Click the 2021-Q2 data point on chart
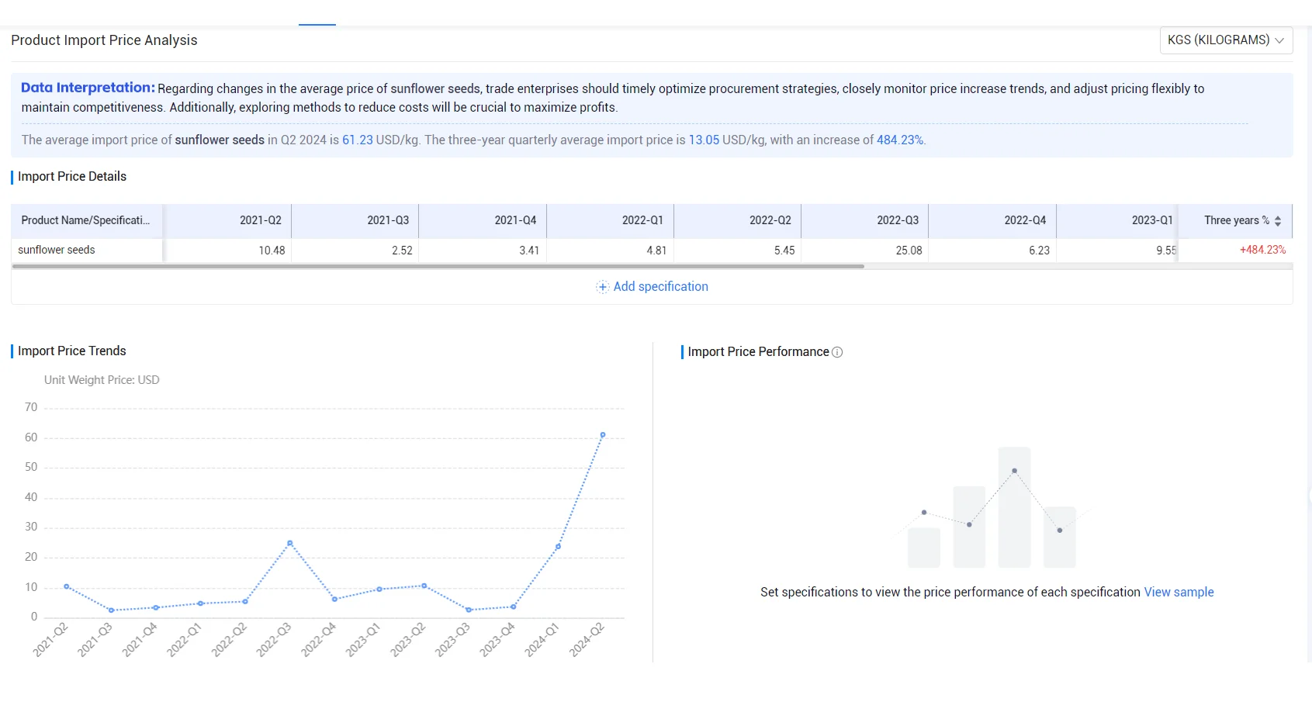 67,586
